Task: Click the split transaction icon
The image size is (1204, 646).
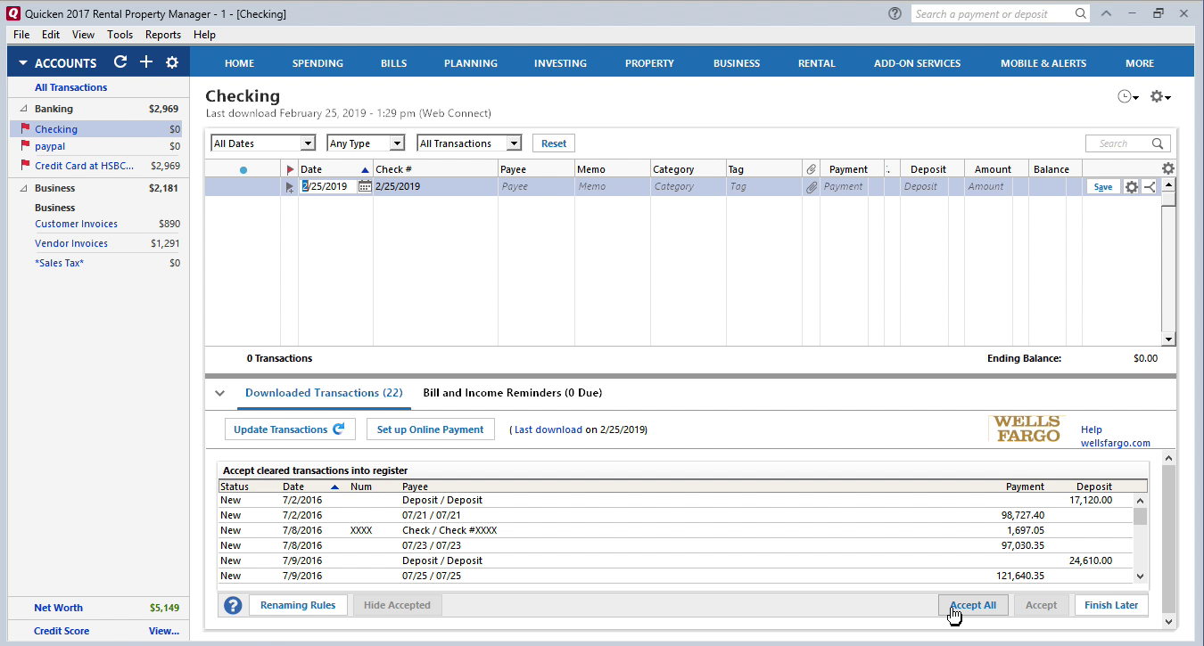Action: (x=1149, y=186)
